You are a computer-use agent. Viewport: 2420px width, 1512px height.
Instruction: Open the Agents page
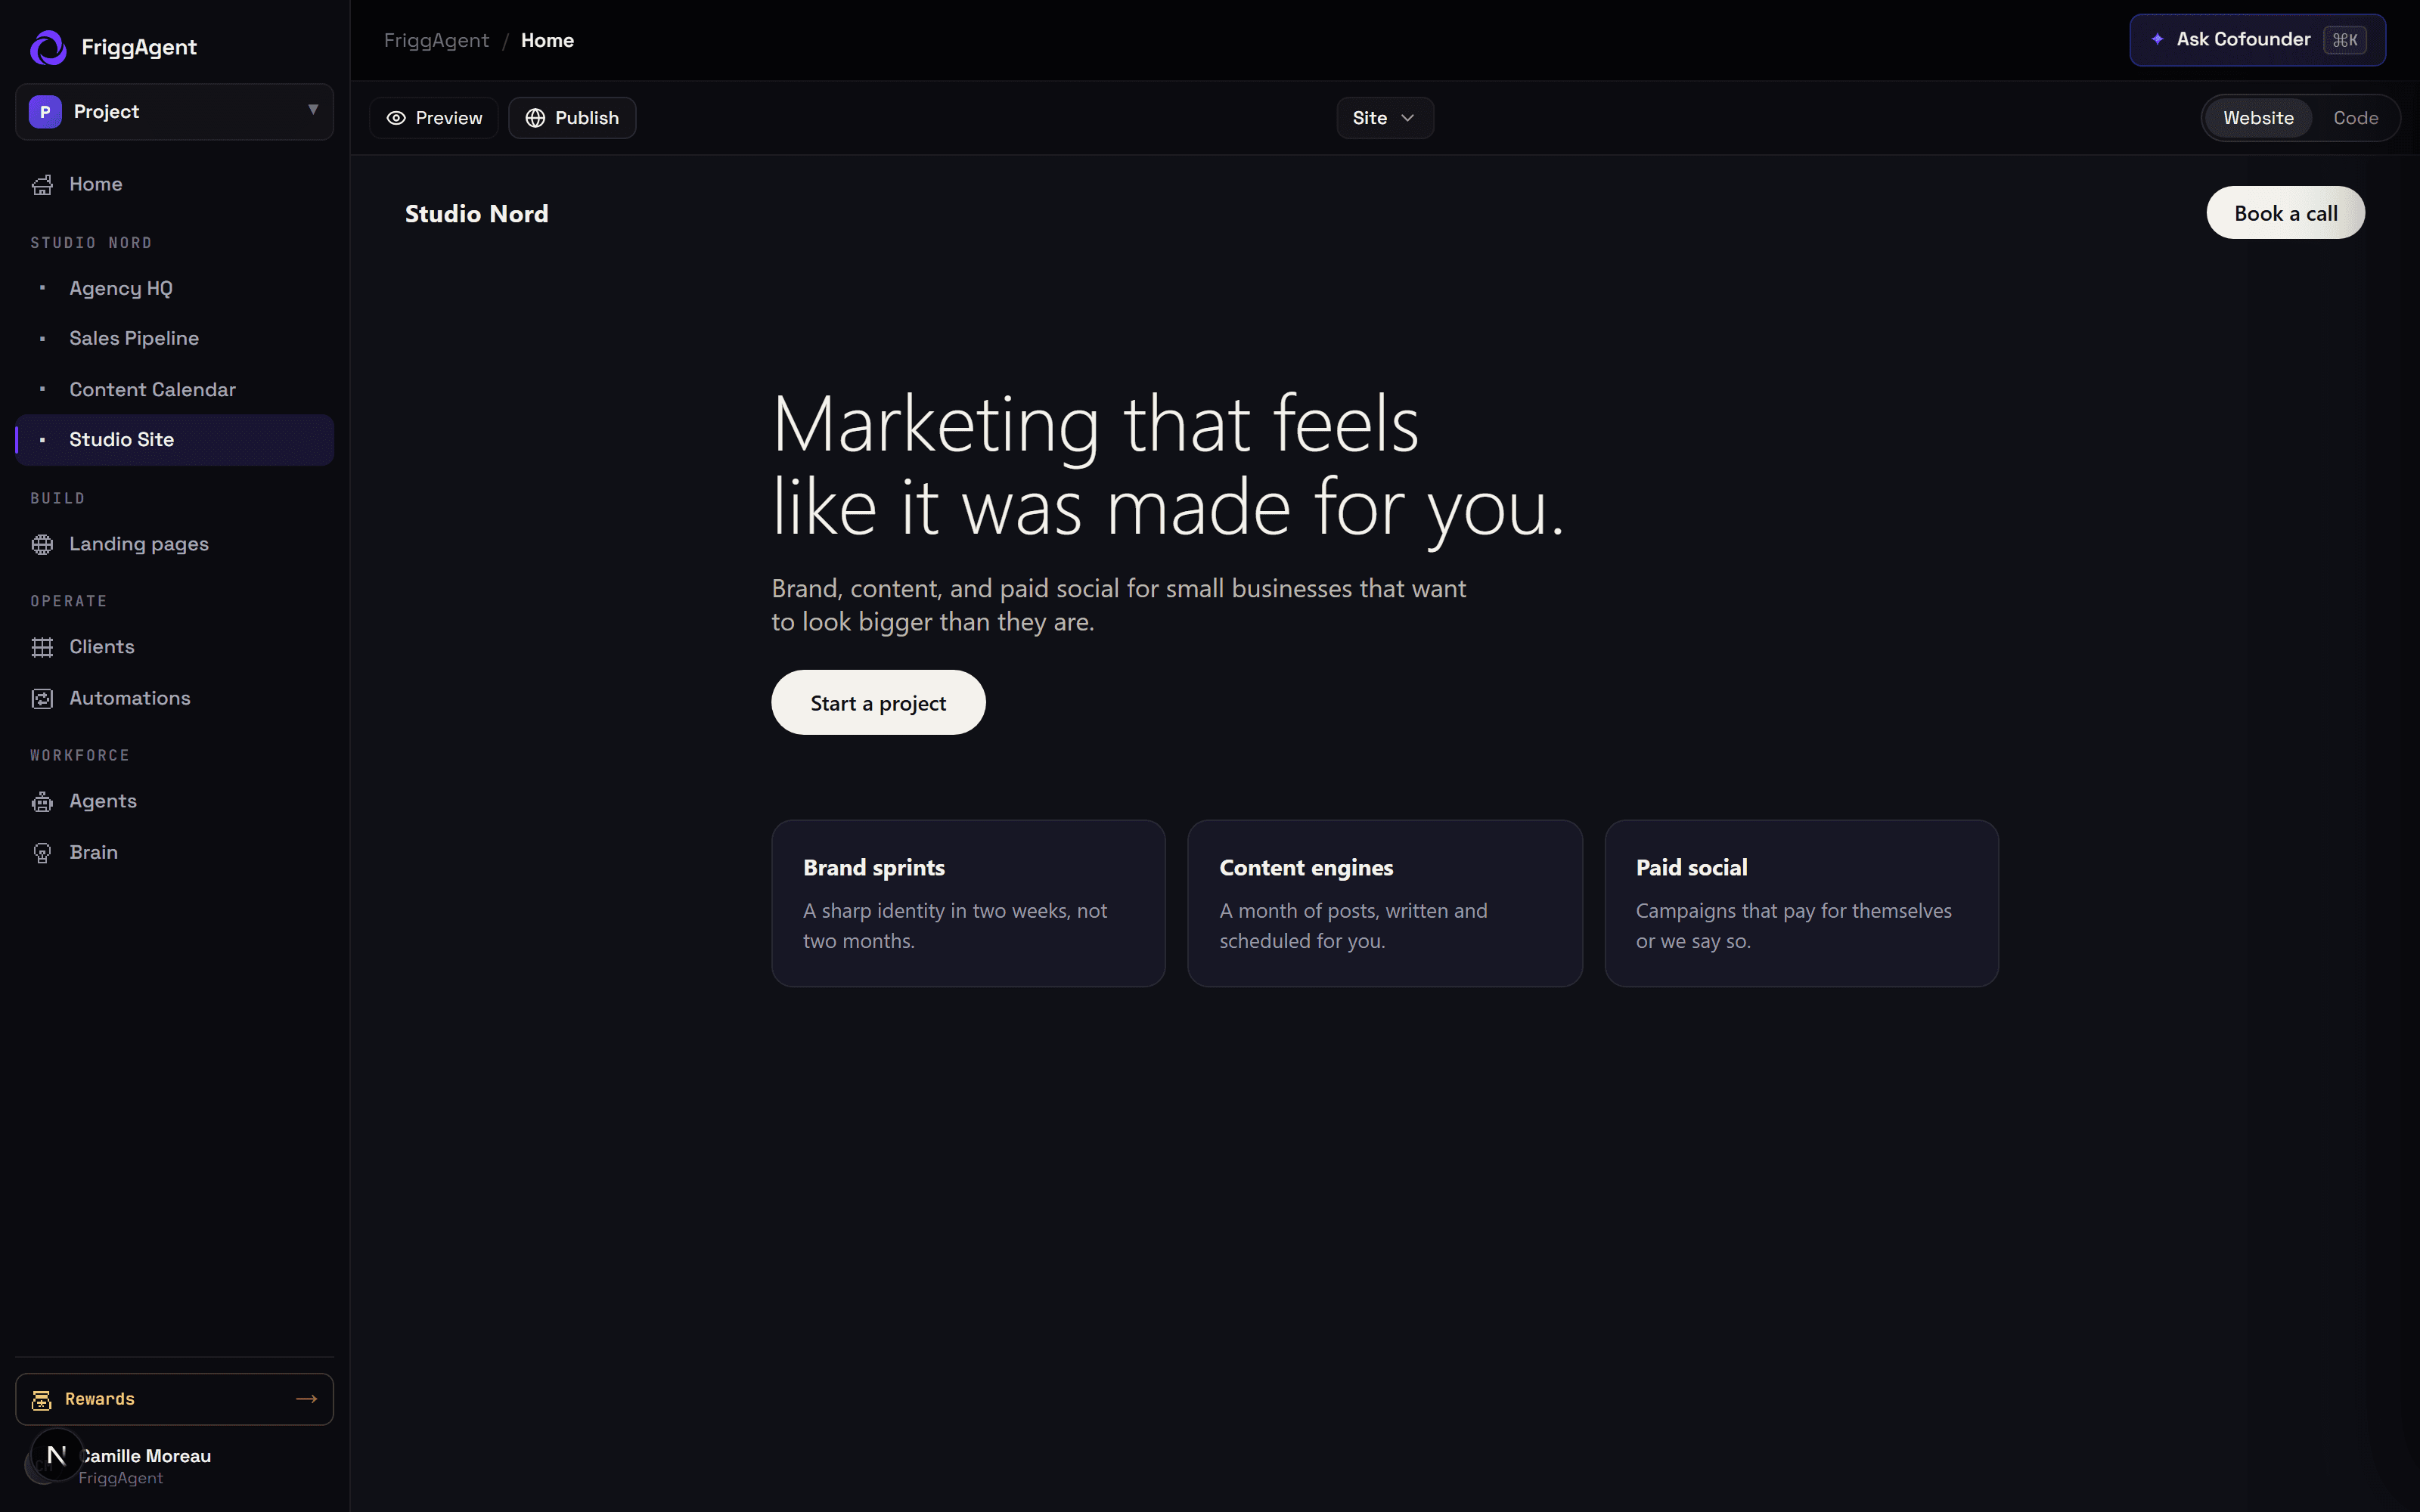(174, 801)
